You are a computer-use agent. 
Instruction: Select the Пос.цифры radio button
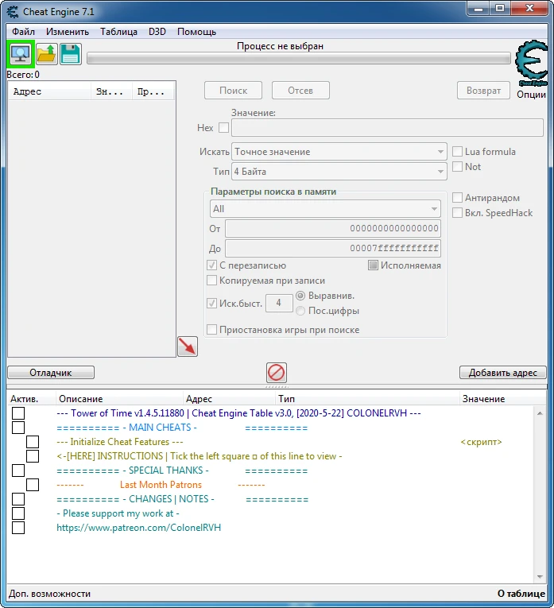click(300, 311)
